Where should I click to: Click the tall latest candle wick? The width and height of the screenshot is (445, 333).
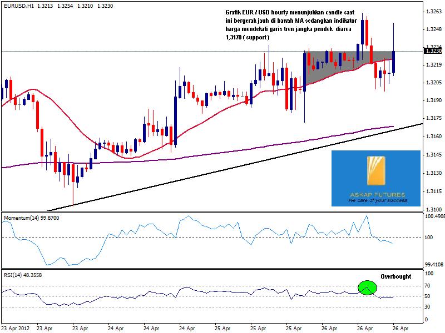point(394,33)
